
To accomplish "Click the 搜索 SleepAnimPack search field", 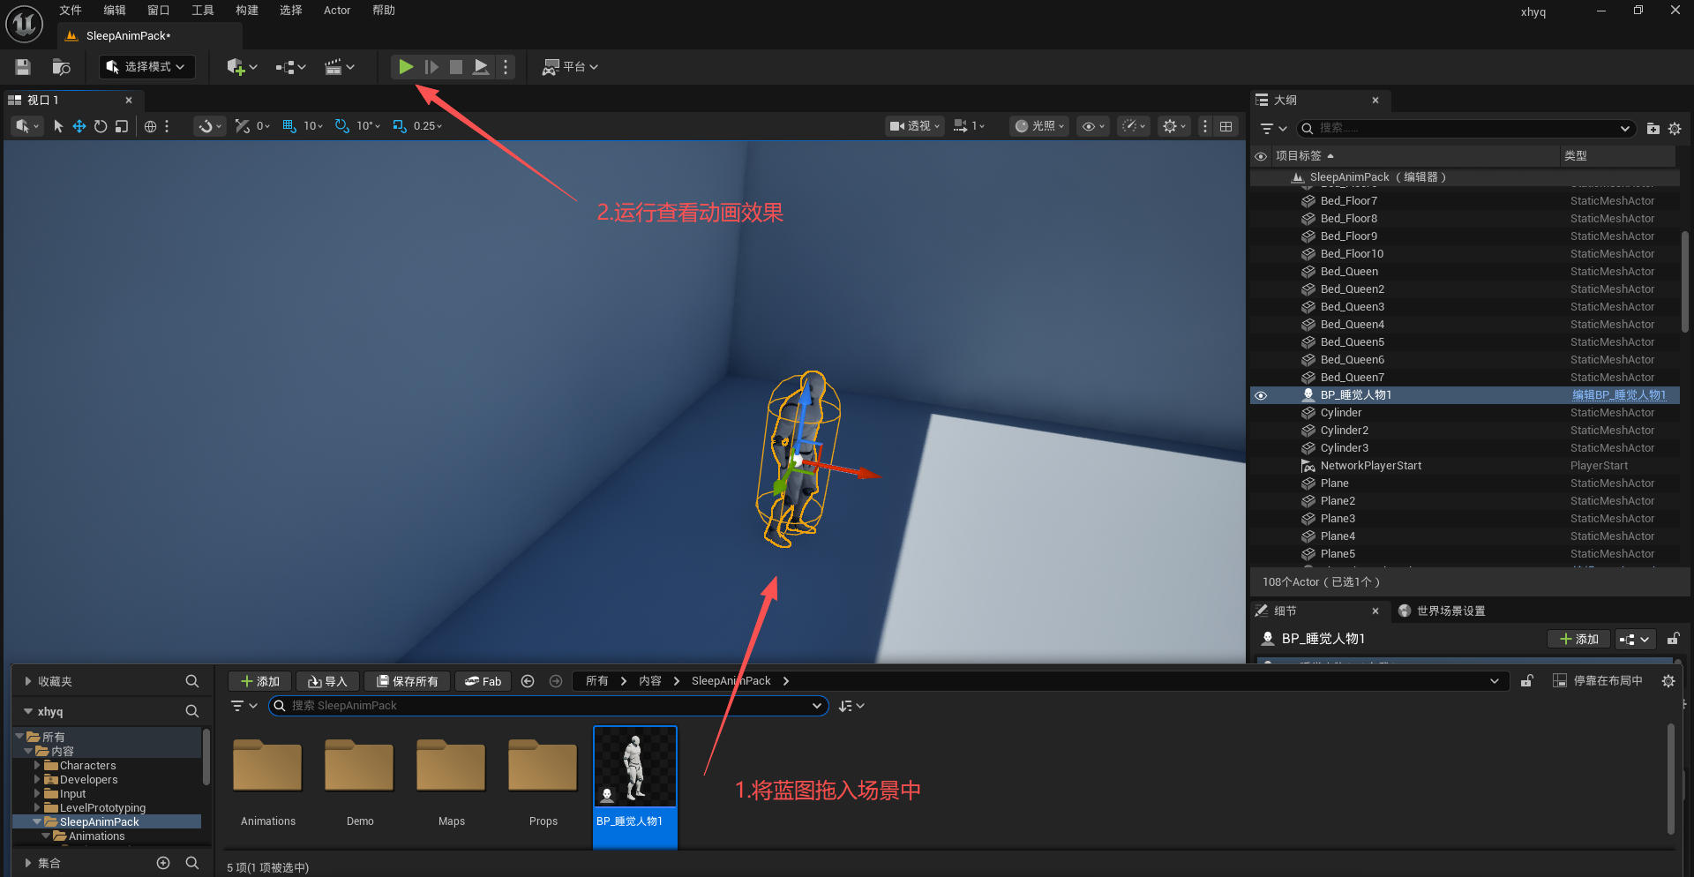I will coord(549,706).
